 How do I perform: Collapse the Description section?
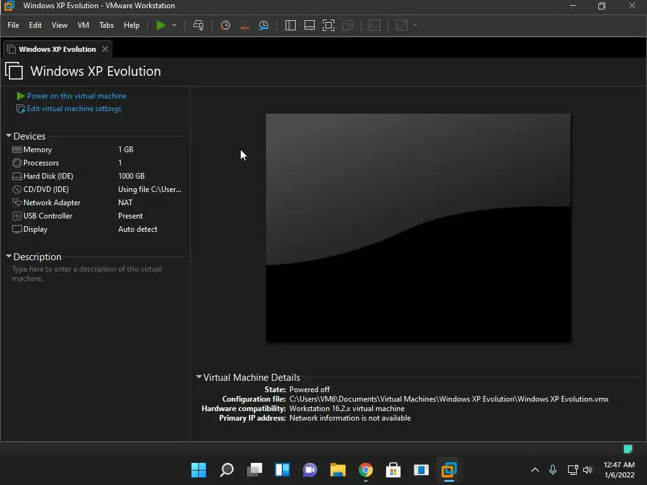pyautogui.click(x=9, y=256)
